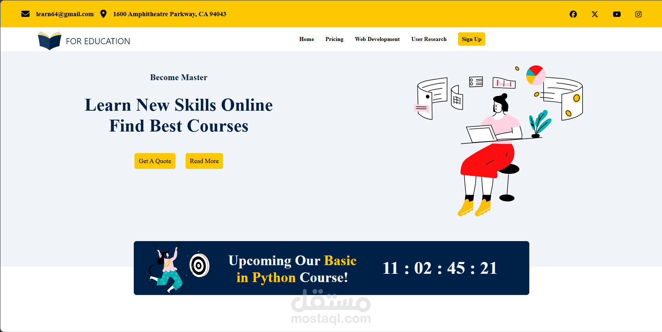Click the FOR EDUCATION logo text

[98, 41]
